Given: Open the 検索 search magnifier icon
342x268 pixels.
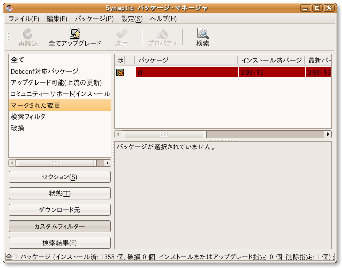Looking at the screenshot, I should pos(202,33).
